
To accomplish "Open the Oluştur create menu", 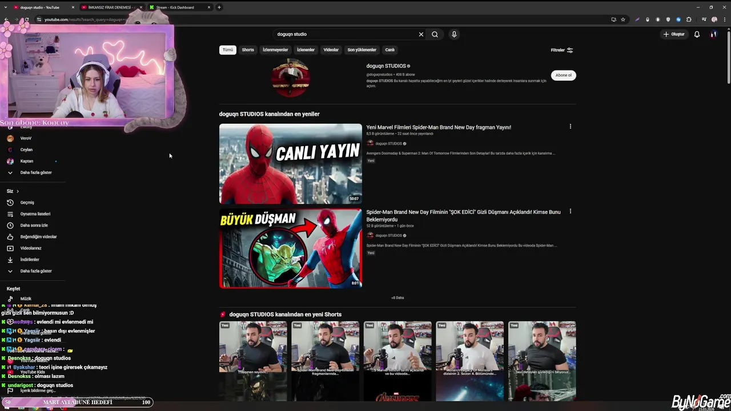I will coord(674,34).
